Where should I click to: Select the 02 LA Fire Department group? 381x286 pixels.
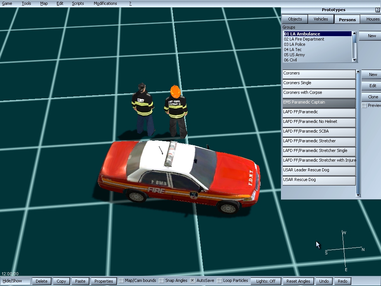coord(317,39)
